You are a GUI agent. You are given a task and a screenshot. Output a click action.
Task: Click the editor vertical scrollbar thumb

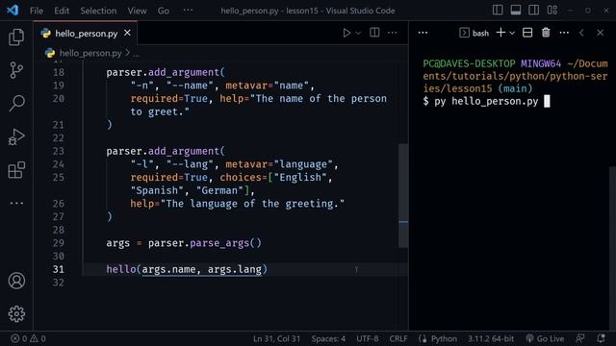403,195
